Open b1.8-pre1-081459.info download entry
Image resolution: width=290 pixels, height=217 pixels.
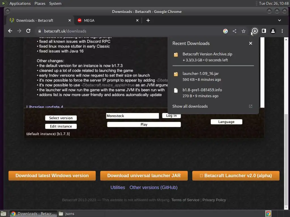coord(213,93)
